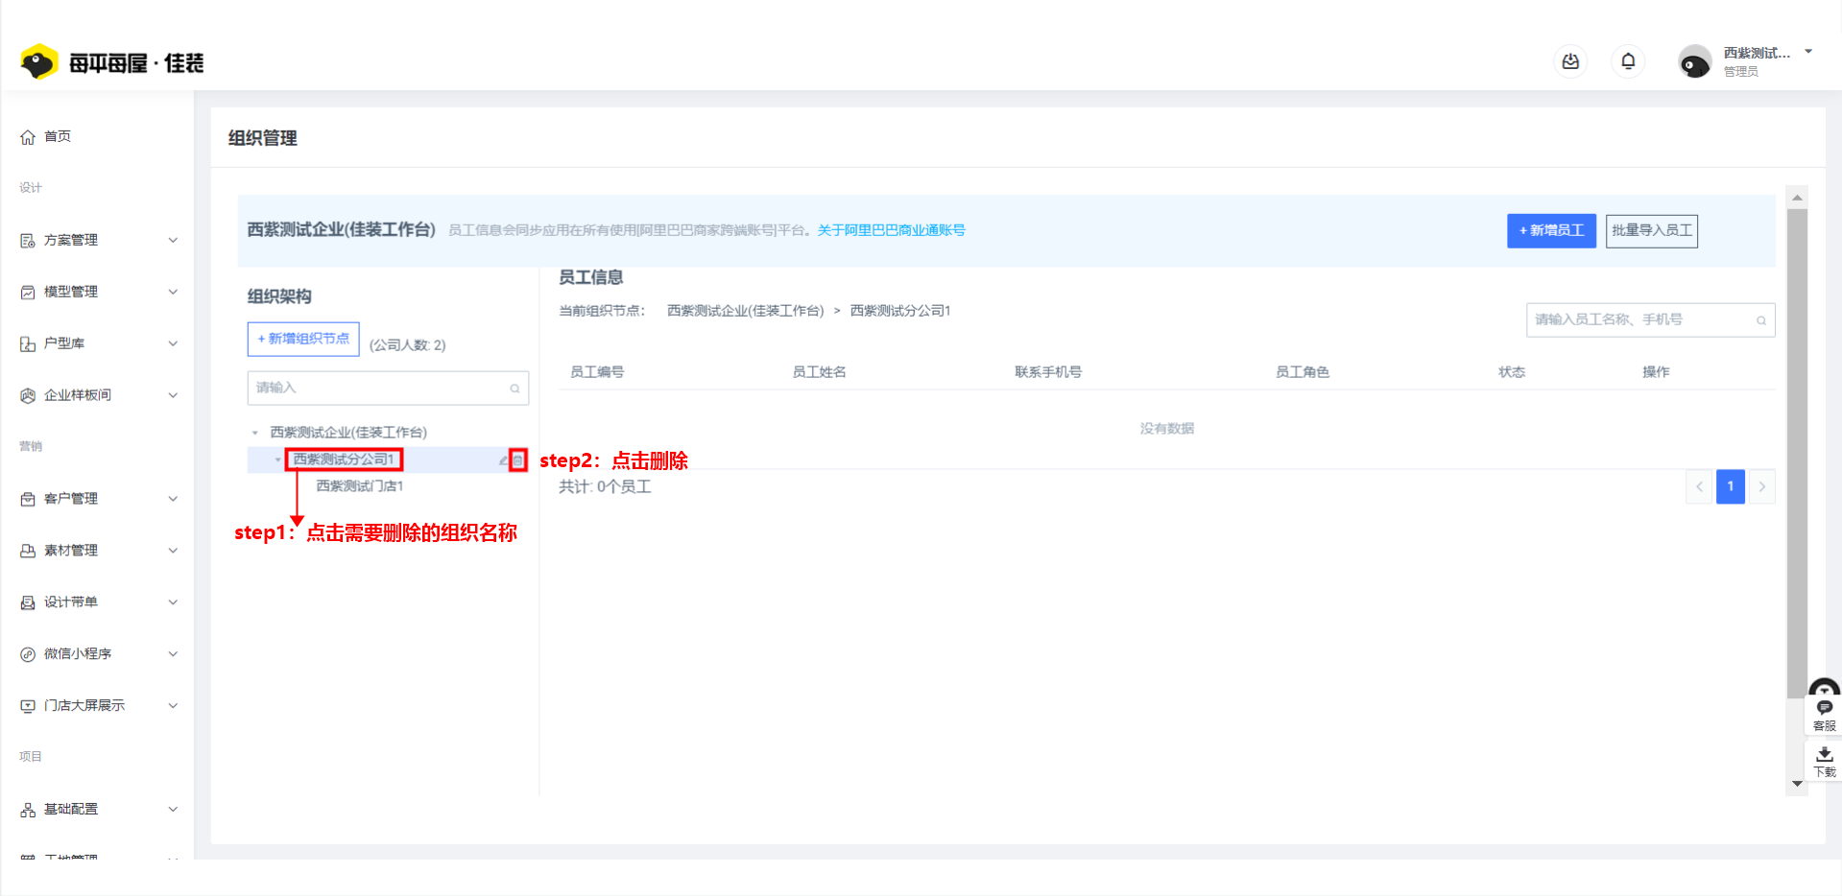Open the 关于阿里巴巴商业通账号 link
The image size is (1842, 896).
(891, 230)
